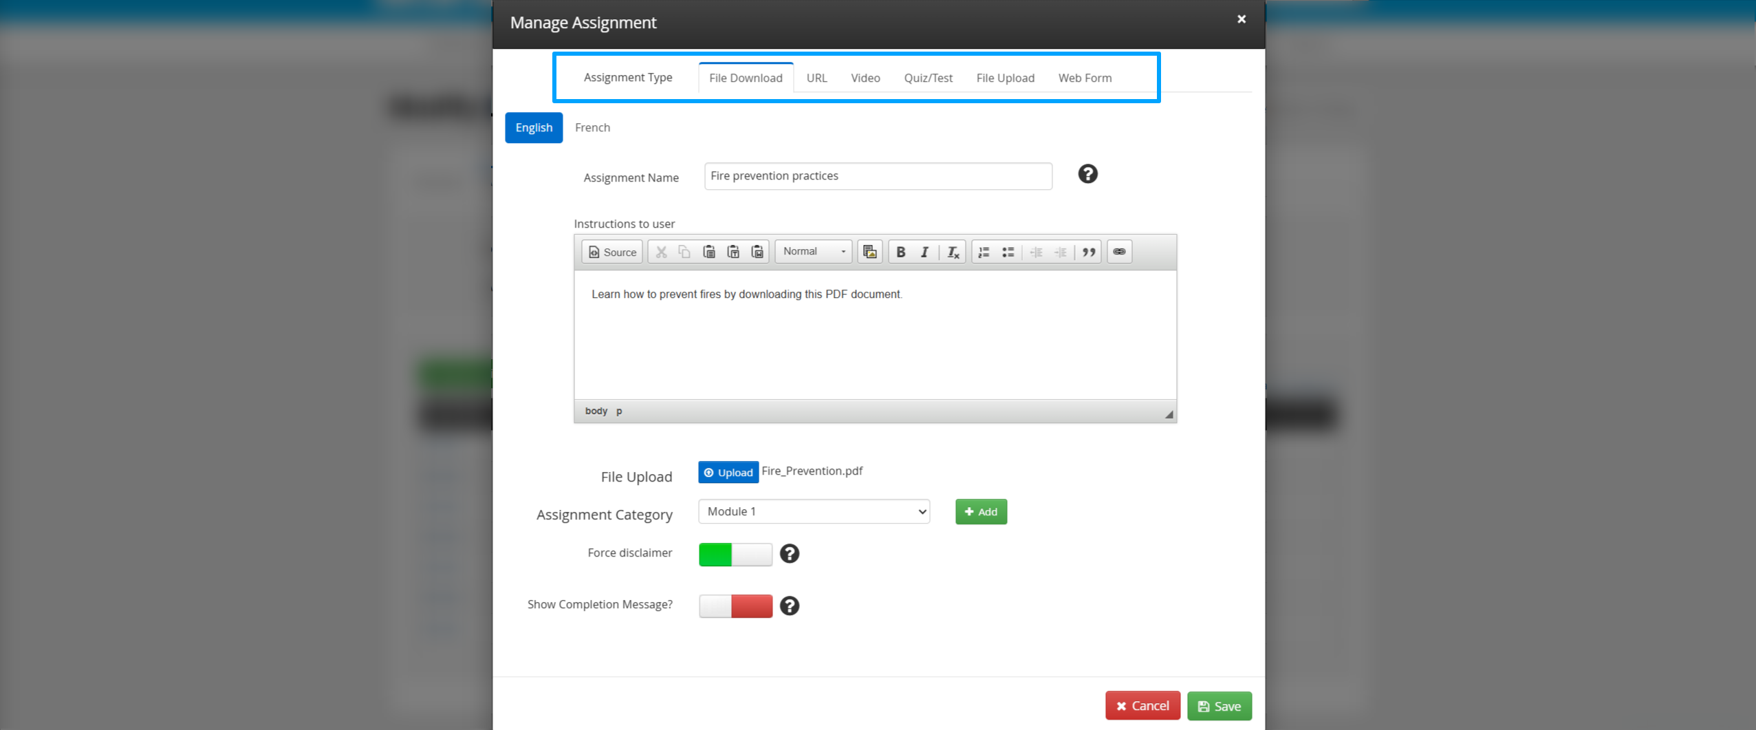Screen dimensions: 1756x730
Task: Click help icon beside Show Completion Message
Action: (x=790, y=606)
